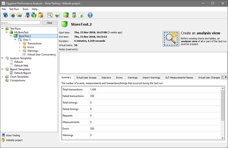Collapse the View 1 tree node

(x=15, y=39)
